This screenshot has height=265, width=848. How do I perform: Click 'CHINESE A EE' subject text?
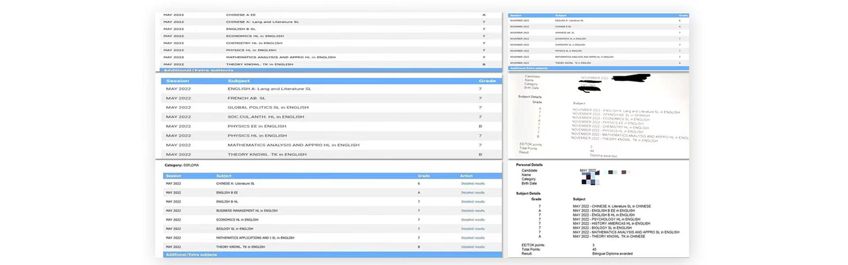point(241,15)
